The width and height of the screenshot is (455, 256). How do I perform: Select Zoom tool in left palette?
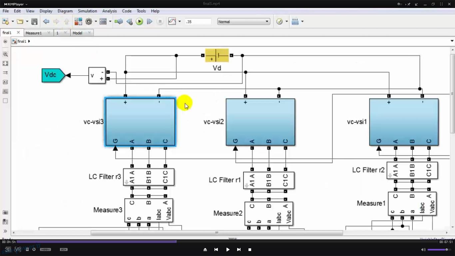click(5, 54)
